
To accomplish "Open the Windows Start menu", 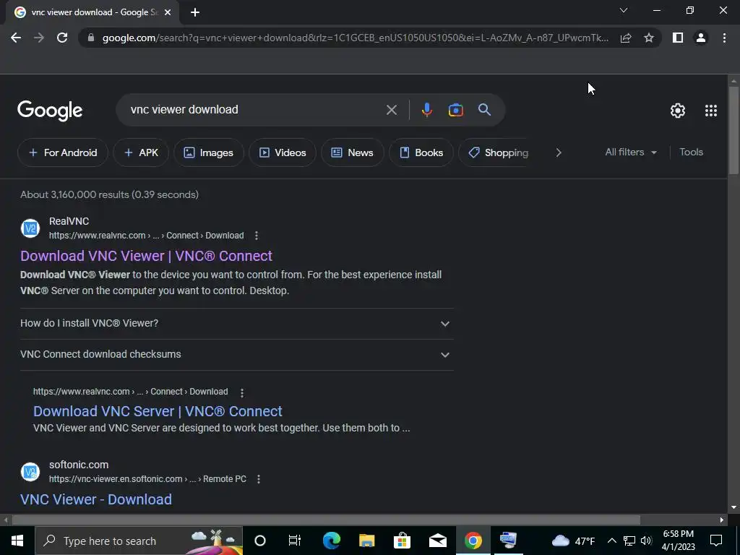I will tap(17, 541).
